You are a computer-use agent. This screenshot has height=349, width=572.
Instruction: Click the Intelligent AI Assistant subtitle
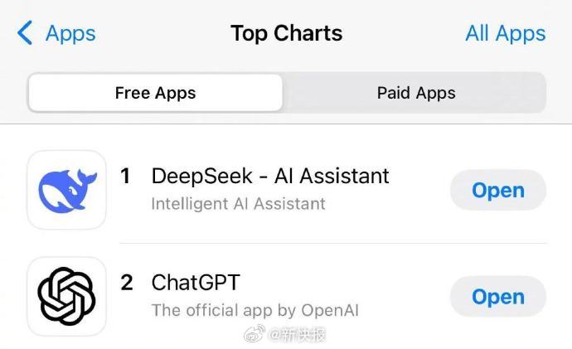[238, 203]
